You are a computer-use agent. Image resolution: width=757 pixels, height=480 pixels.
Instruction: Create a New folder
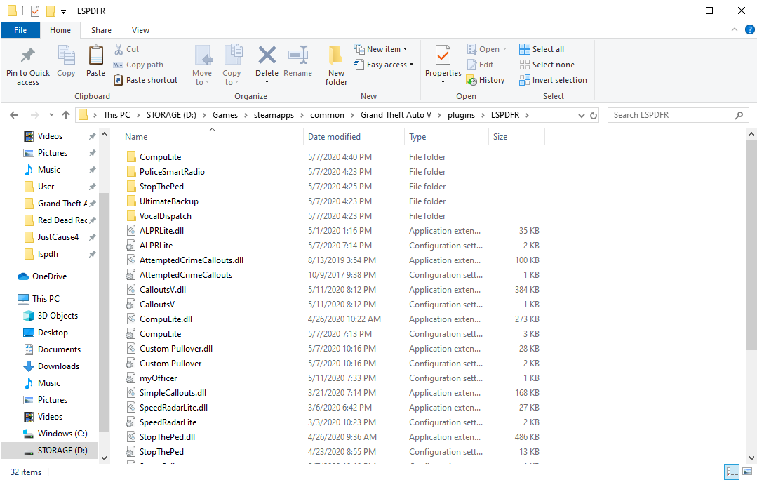tap(336, 66)
